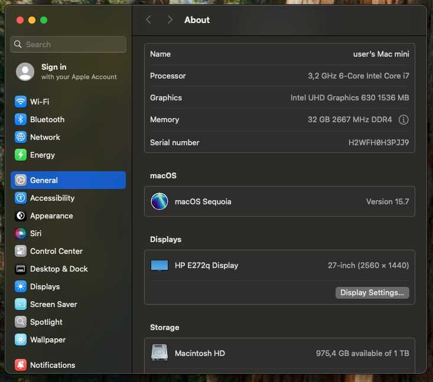Viewport: 433px width, 382px height.
Task: Zoom the window with green button
Action: pyautogui.click(x=44, y=20)
